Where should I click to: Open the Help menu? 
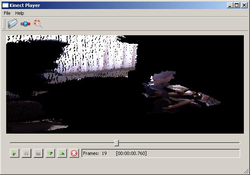pos(20,13)
